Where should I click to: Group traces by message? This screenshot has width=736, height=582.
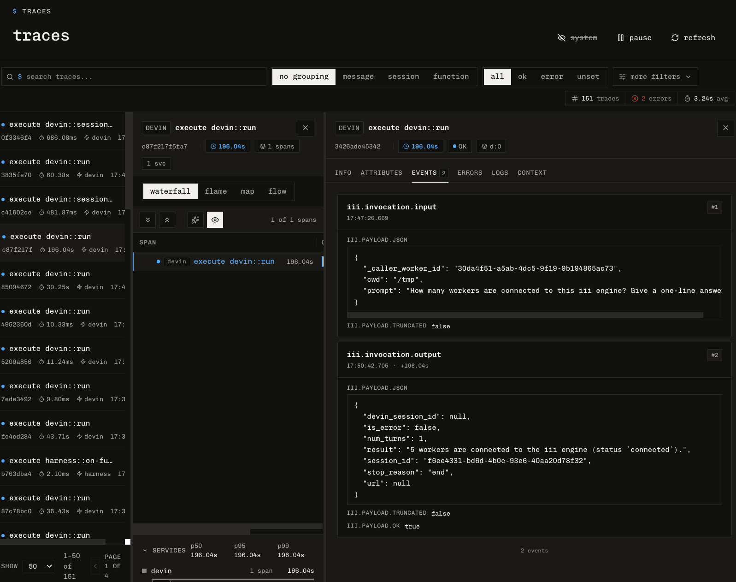click(358, 77)
